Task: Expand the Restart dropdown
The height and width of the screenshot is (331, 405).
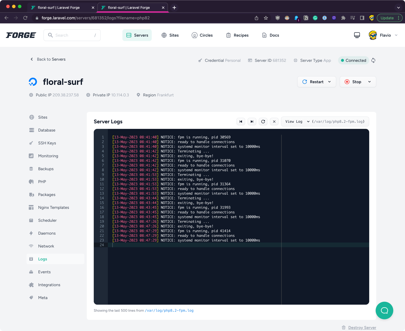Action: pos(329,82)
